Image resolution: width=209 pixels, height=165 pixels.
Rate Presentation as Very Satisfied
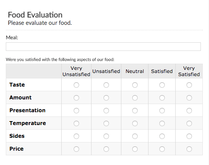[x=189, y=111]
